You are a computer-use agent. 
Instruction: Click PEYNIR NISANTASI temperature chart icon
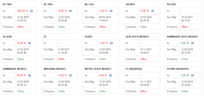click(x=192, y=75)
